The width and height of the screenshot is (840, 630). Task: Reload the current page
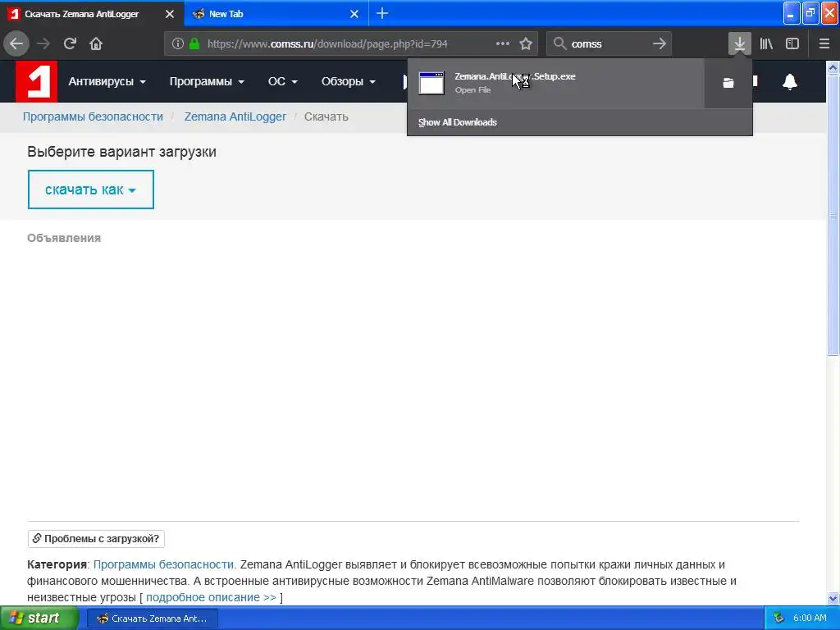point(71,43)
